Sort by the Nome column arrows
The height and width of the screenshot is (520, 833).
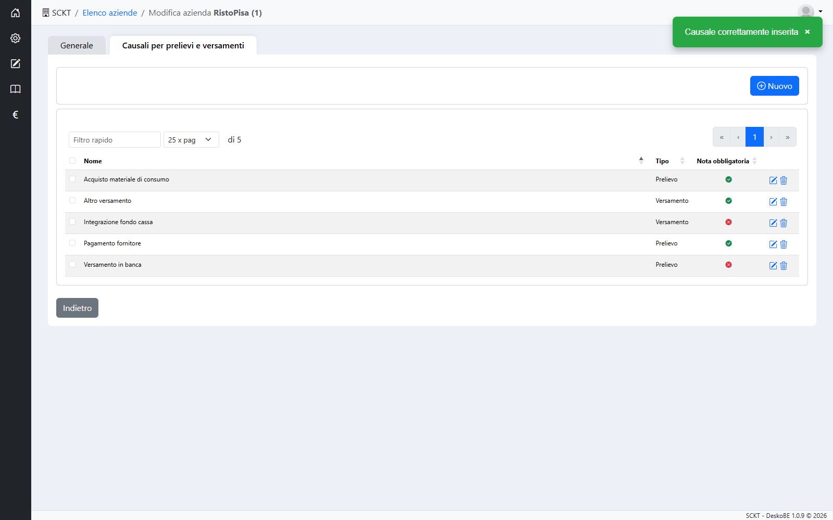click(641, 161)
